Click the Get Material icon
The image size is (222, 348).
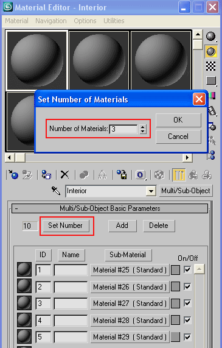(x=13, y=175)
